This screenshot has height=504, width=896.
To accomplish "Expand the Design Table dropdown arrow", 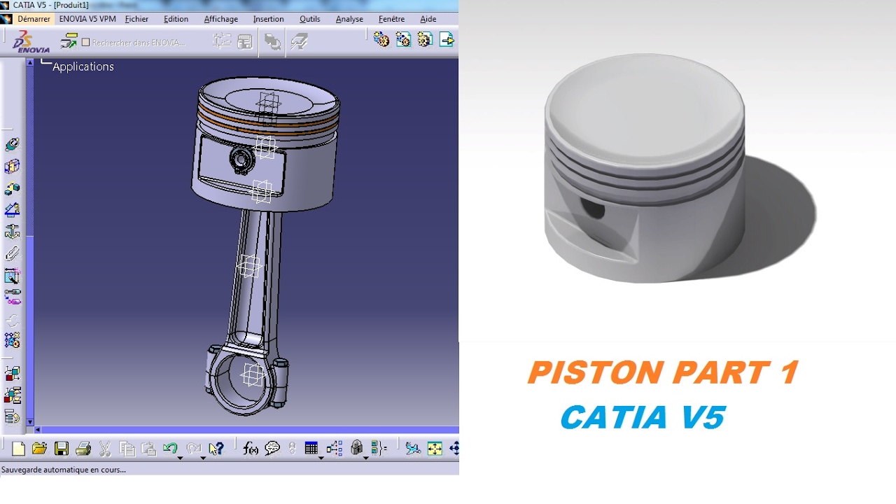I will click(321, 458).
